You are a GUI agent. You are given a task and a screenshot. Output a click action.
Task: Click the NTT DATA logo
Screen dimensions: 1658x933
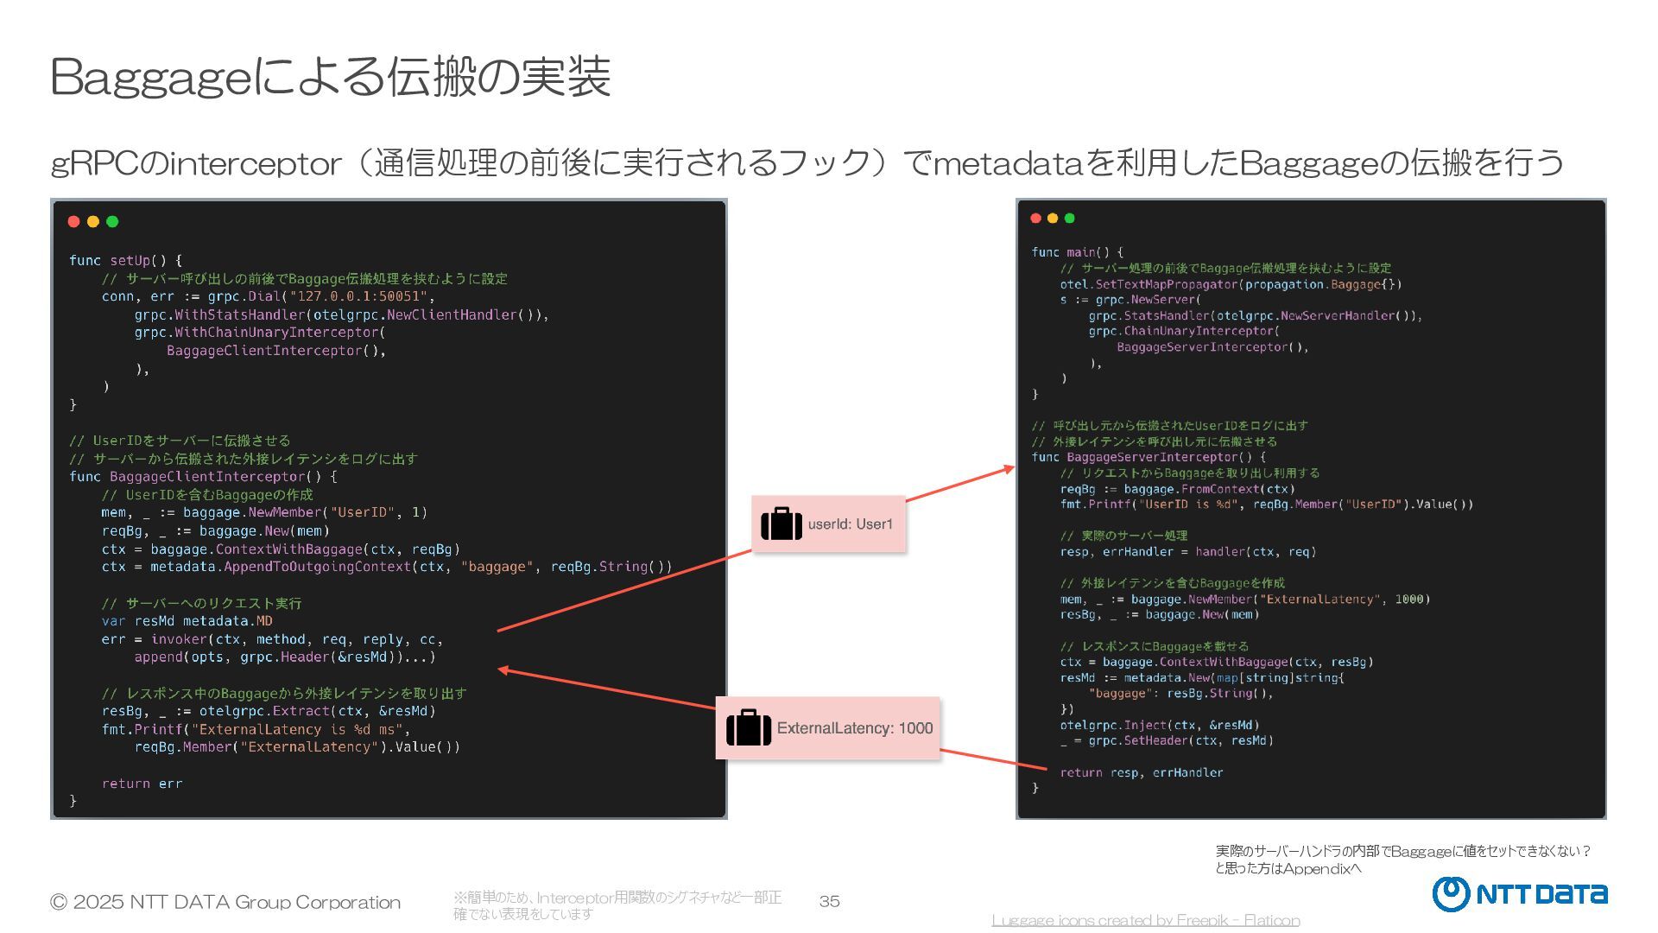pos(1520,894)
